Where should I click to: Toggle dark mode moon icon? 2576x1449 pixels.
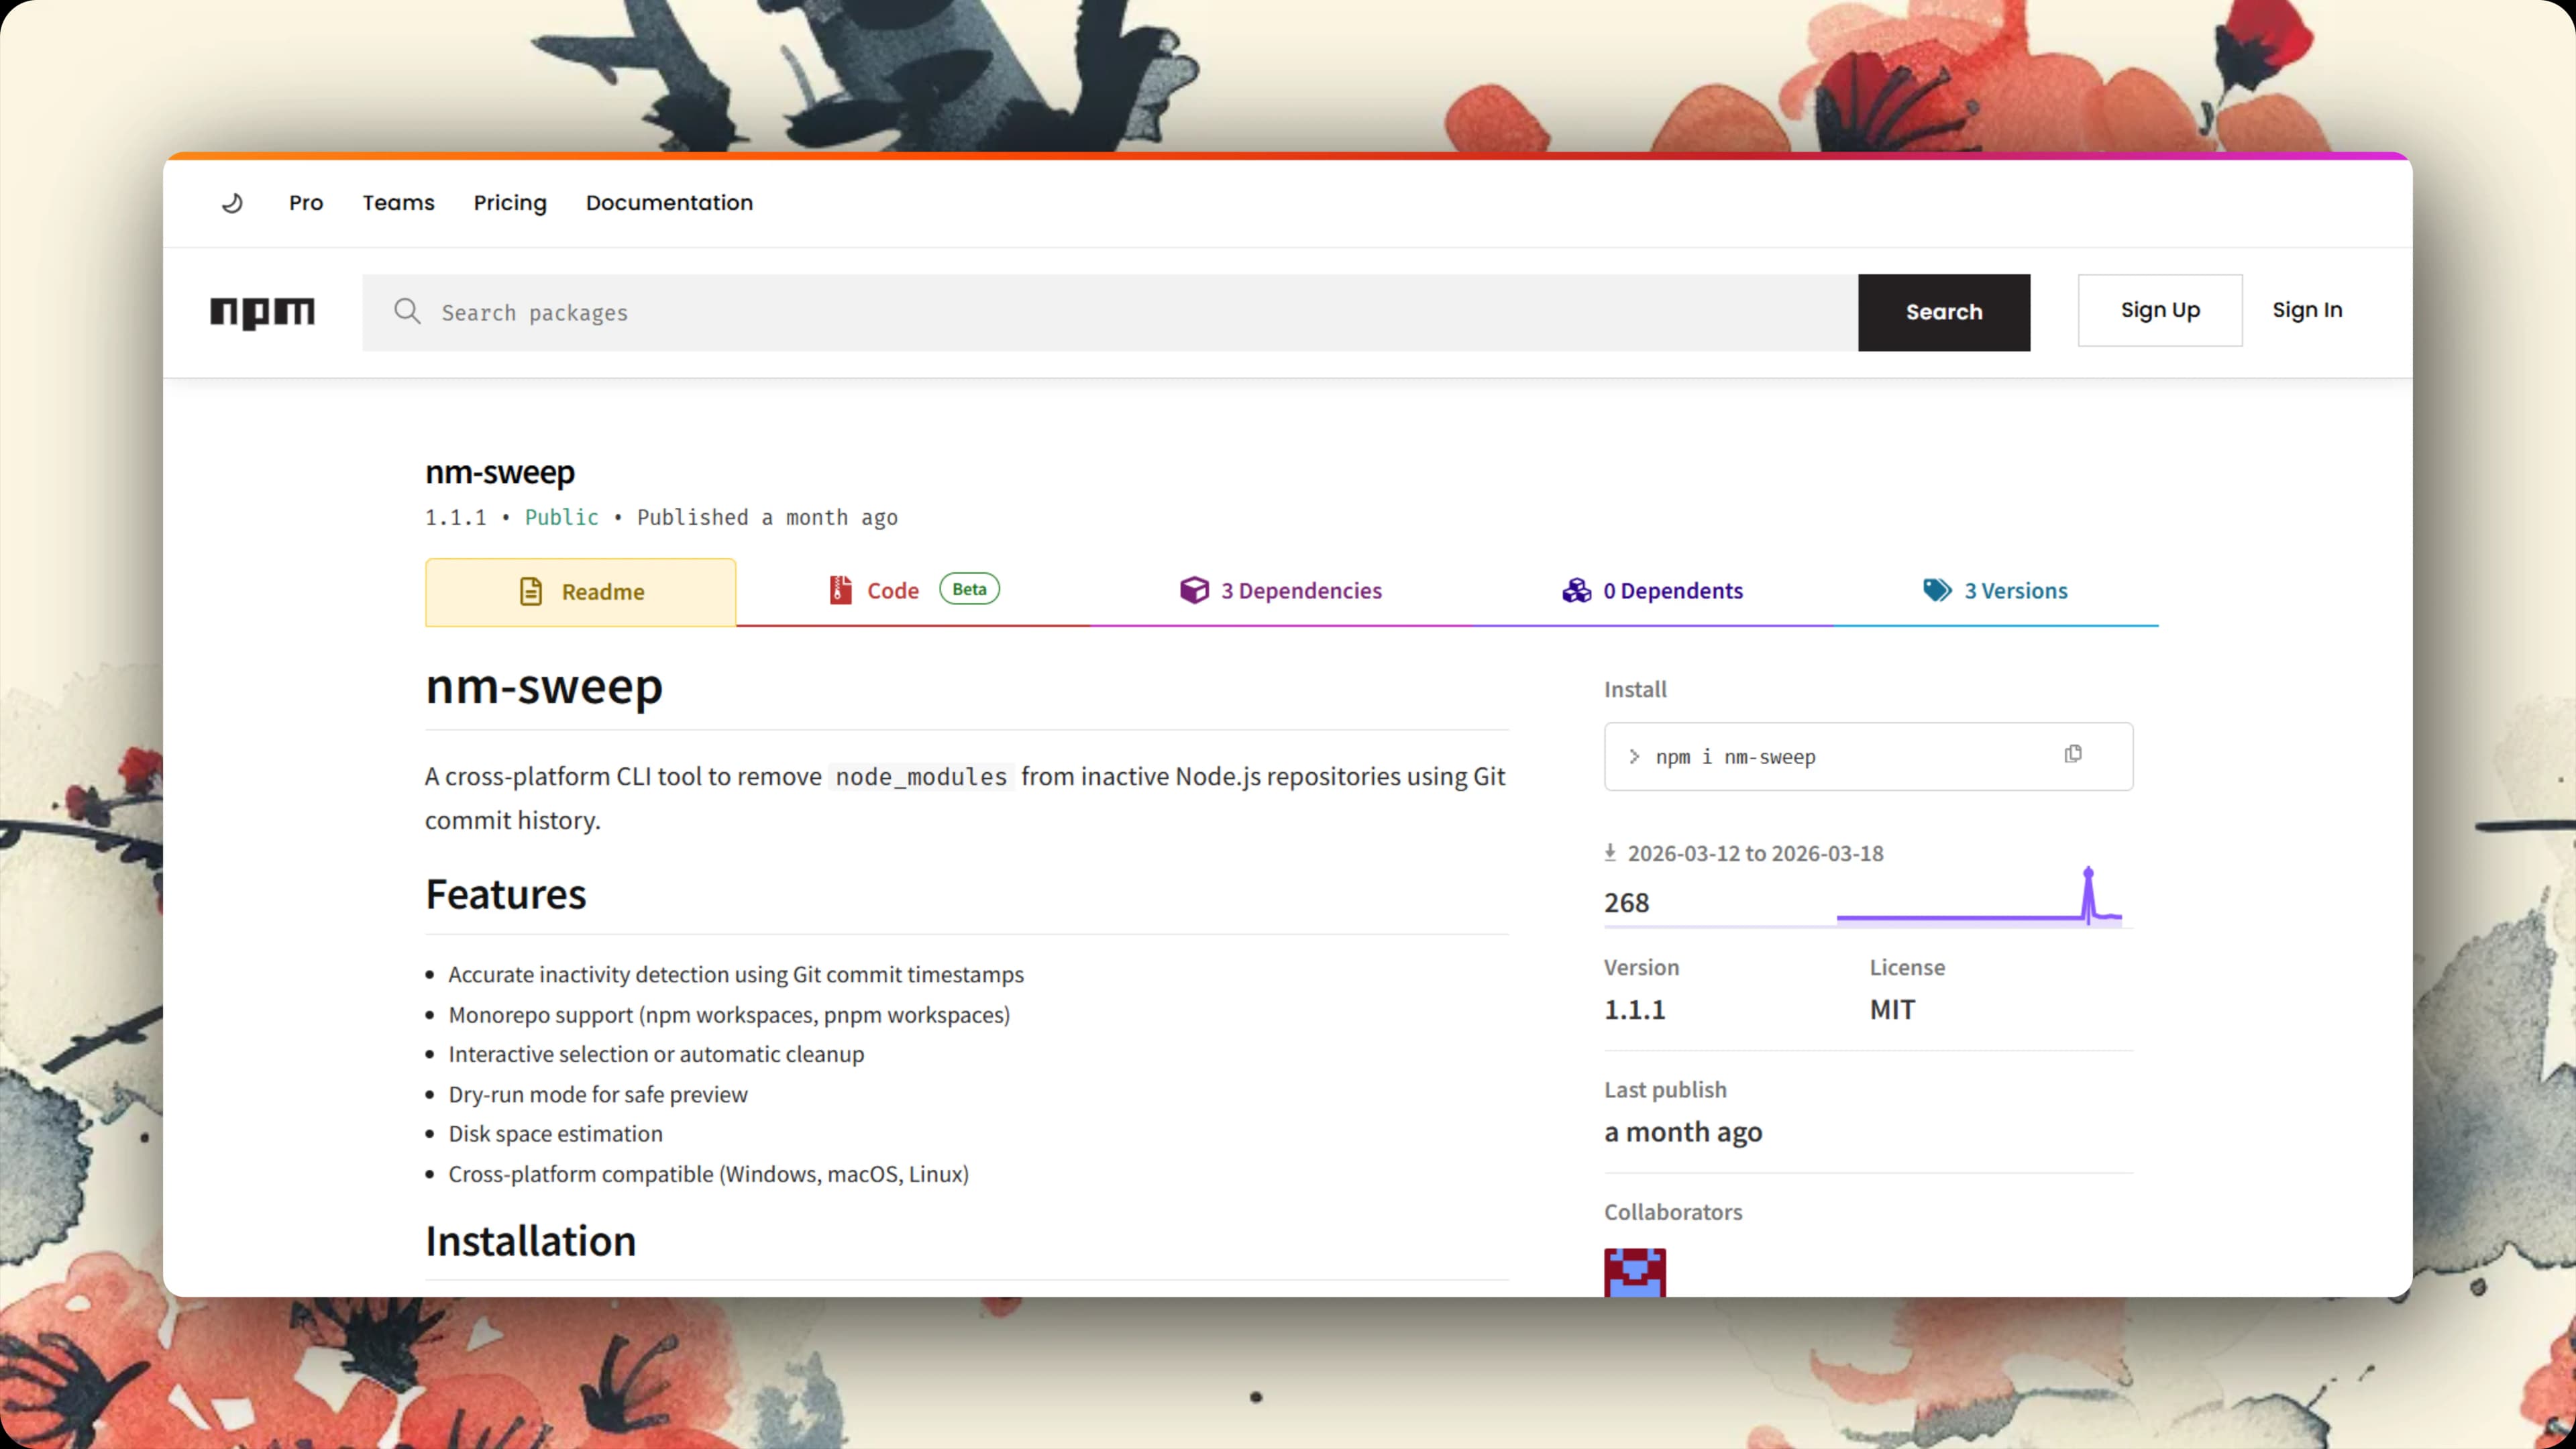pyautogui.click(x=232, y=203)
